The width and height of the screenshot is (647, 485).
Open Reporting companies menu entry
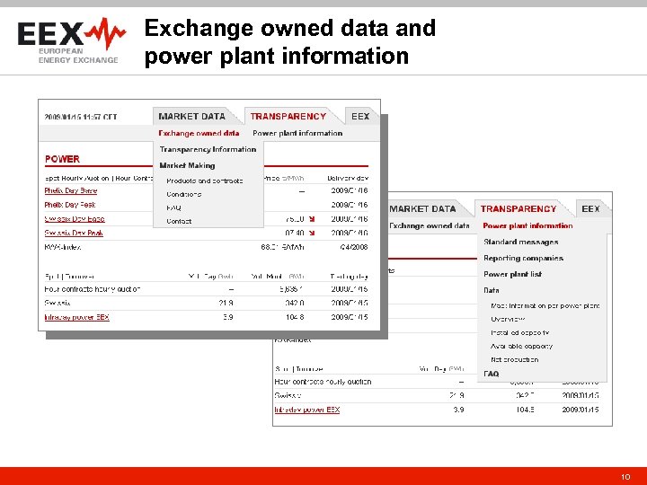click(523, 258)
